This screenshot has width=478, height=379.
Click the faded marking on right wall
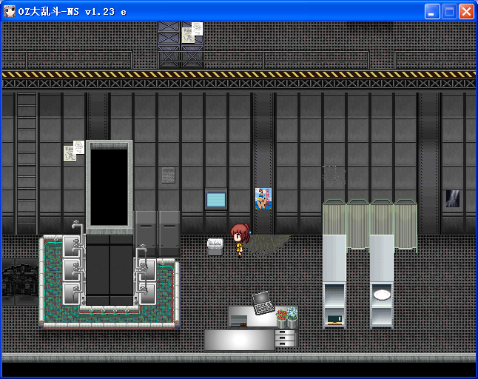(334, 175)
